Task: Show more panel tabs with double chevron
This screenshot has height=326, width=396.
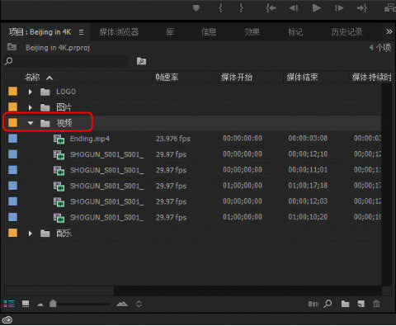Action: pos(389,32)
